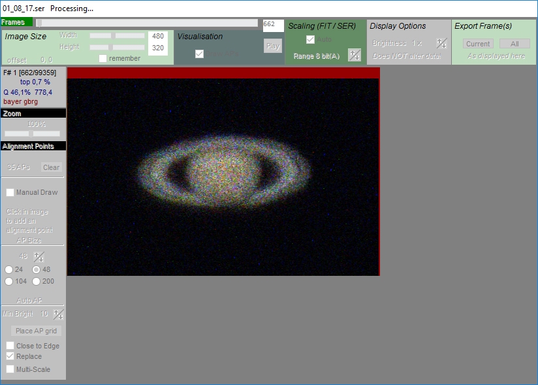Click the Height value field 320
This screenshot has width=538, height=385.
click(158, 48)
